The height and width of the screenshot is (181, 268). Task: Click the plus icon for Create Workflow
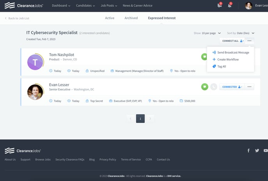click(x=214, y=59)
